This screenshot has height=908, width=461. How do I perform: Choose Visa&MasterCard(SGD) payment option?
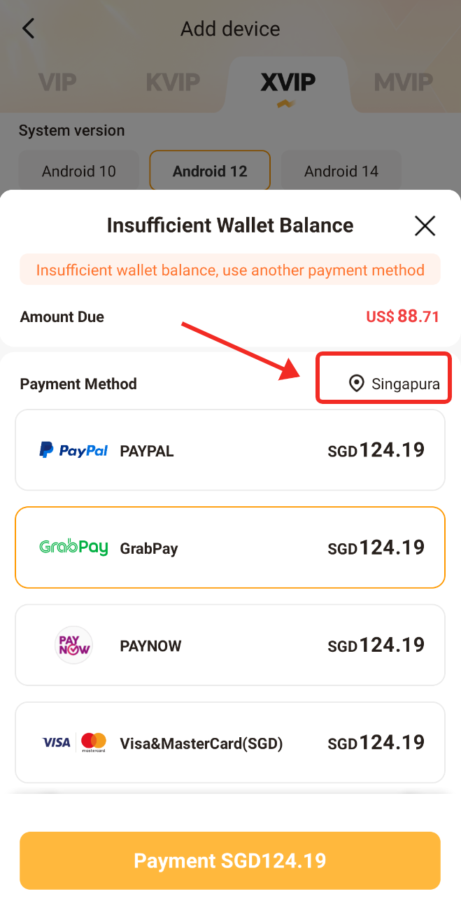[x=230, y=742]
